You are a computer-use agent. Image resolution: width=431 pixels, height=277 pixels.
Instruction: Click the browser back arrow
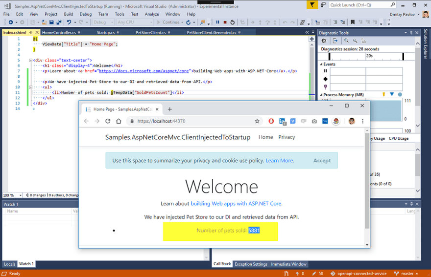(86, 121)
